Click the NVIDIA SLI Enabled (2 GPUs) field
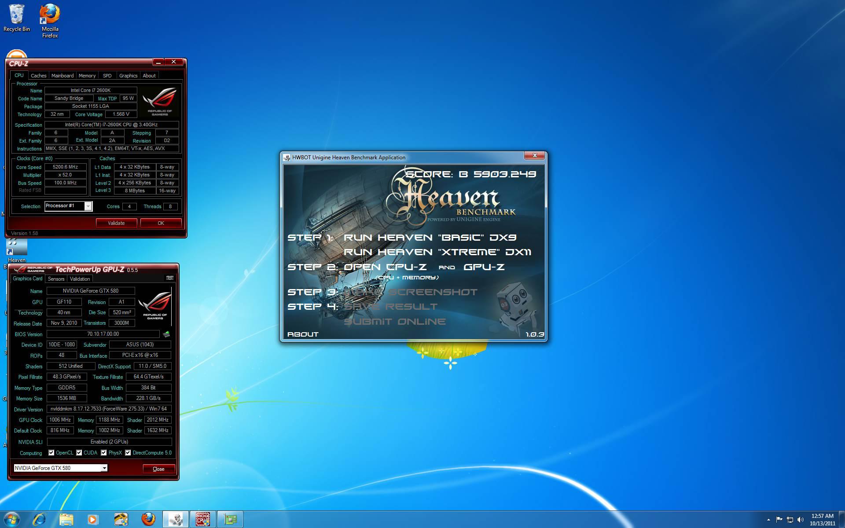The width and height of the screenshot is (845, 528). [x=109, y=442]
